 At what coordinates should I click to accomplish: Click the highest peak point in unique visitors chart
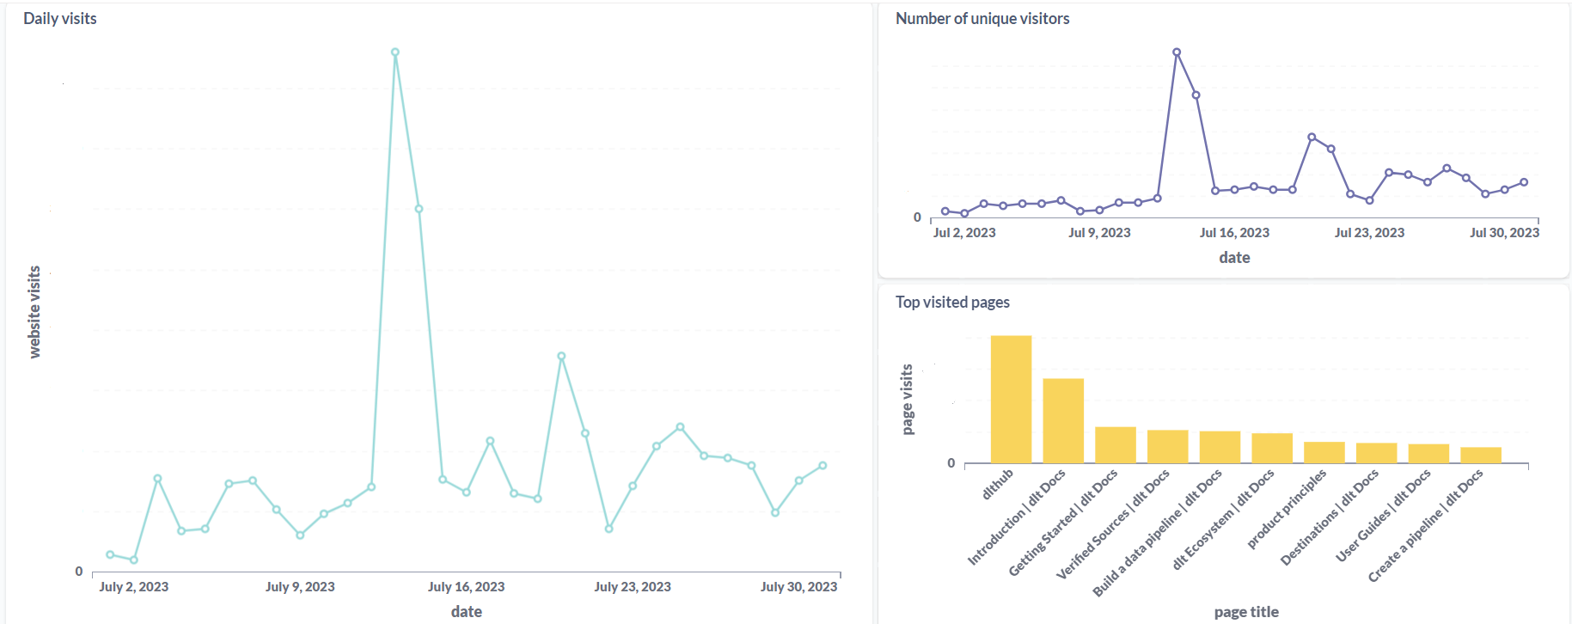(x=1177, y=52)
